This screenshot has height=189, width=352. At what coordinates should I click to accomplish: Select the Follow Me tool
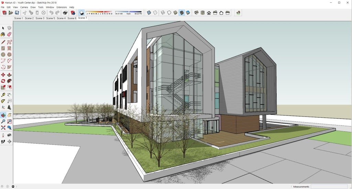pos(9,81)
